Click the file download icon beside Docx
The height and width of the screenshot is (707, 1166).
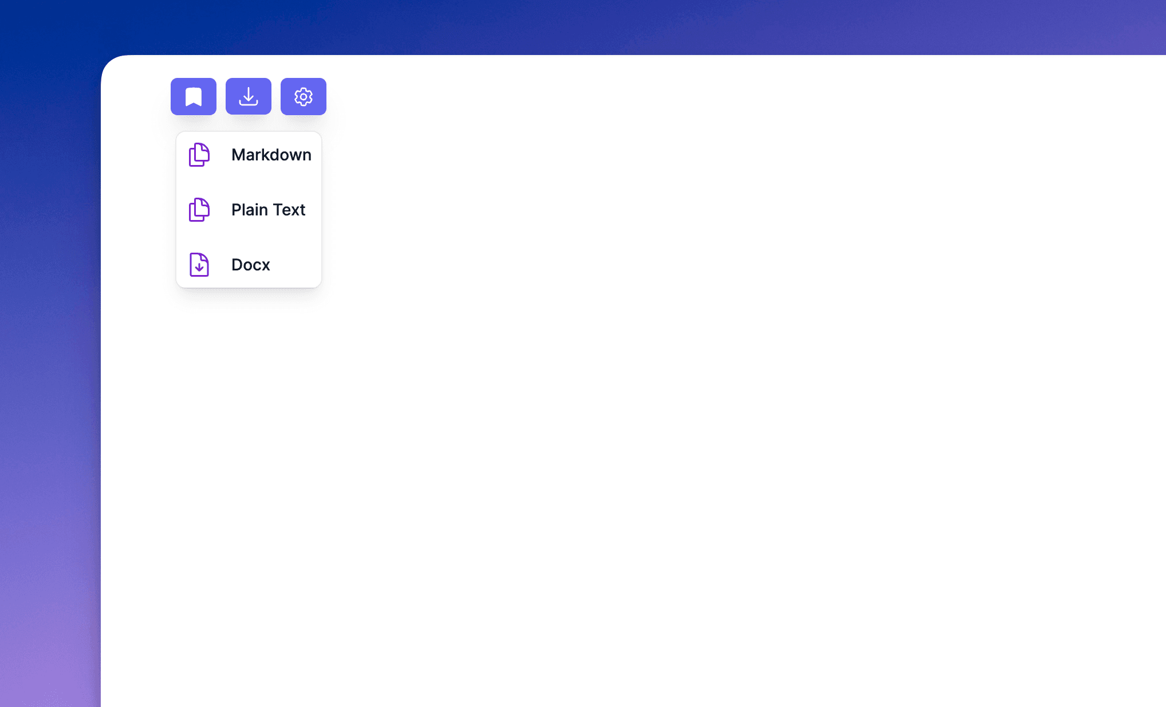coord(199,265)
